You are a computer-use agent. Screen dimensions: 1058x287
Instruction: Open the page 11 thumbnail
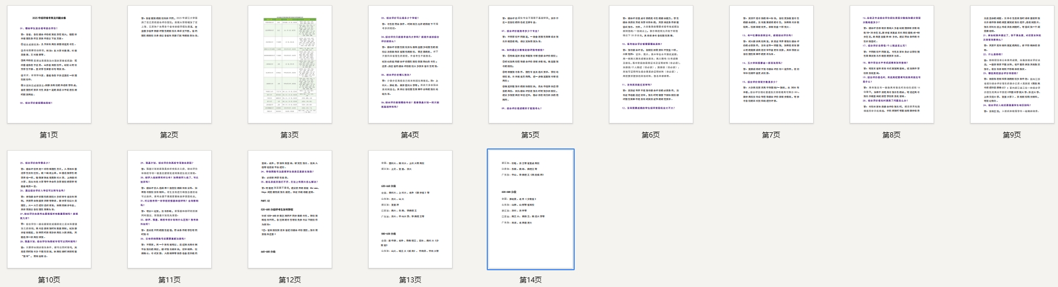170,210
